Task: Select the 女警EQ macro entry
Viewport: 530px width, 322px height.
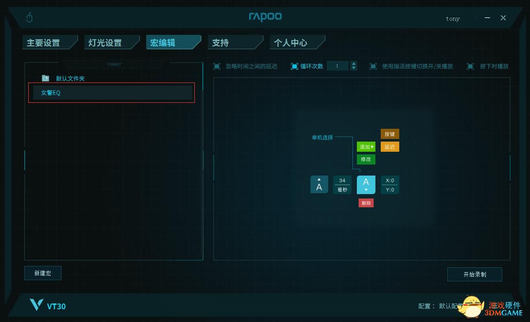Action: [113, 93]
